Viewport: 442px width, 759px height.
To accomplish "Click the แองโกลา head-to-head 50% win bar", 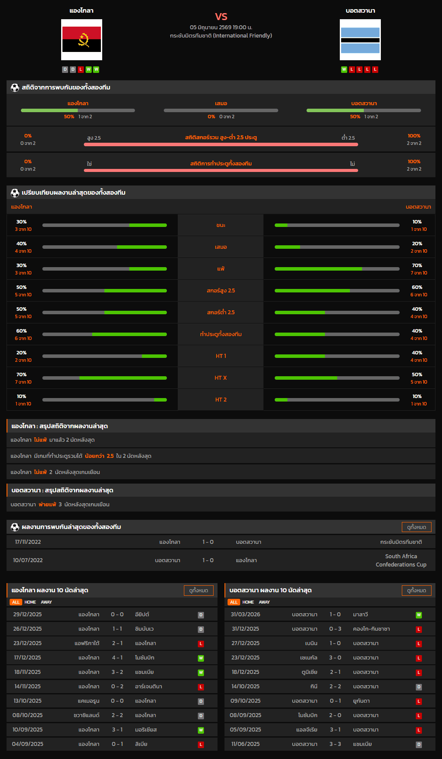I will click(78, 110).
